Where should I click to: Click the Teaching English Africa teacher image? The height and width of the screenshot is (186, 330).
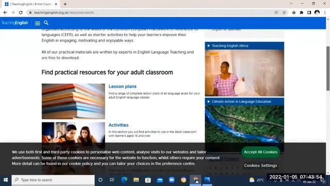(x=244, y=73)
